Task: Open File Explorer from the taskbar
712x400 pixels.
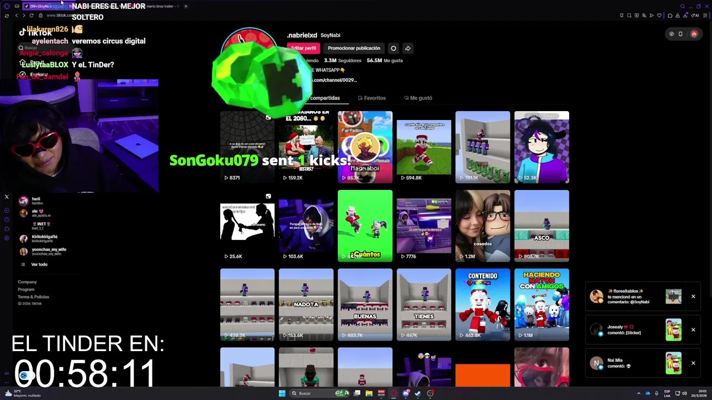Action: click(x=369, y=393)
